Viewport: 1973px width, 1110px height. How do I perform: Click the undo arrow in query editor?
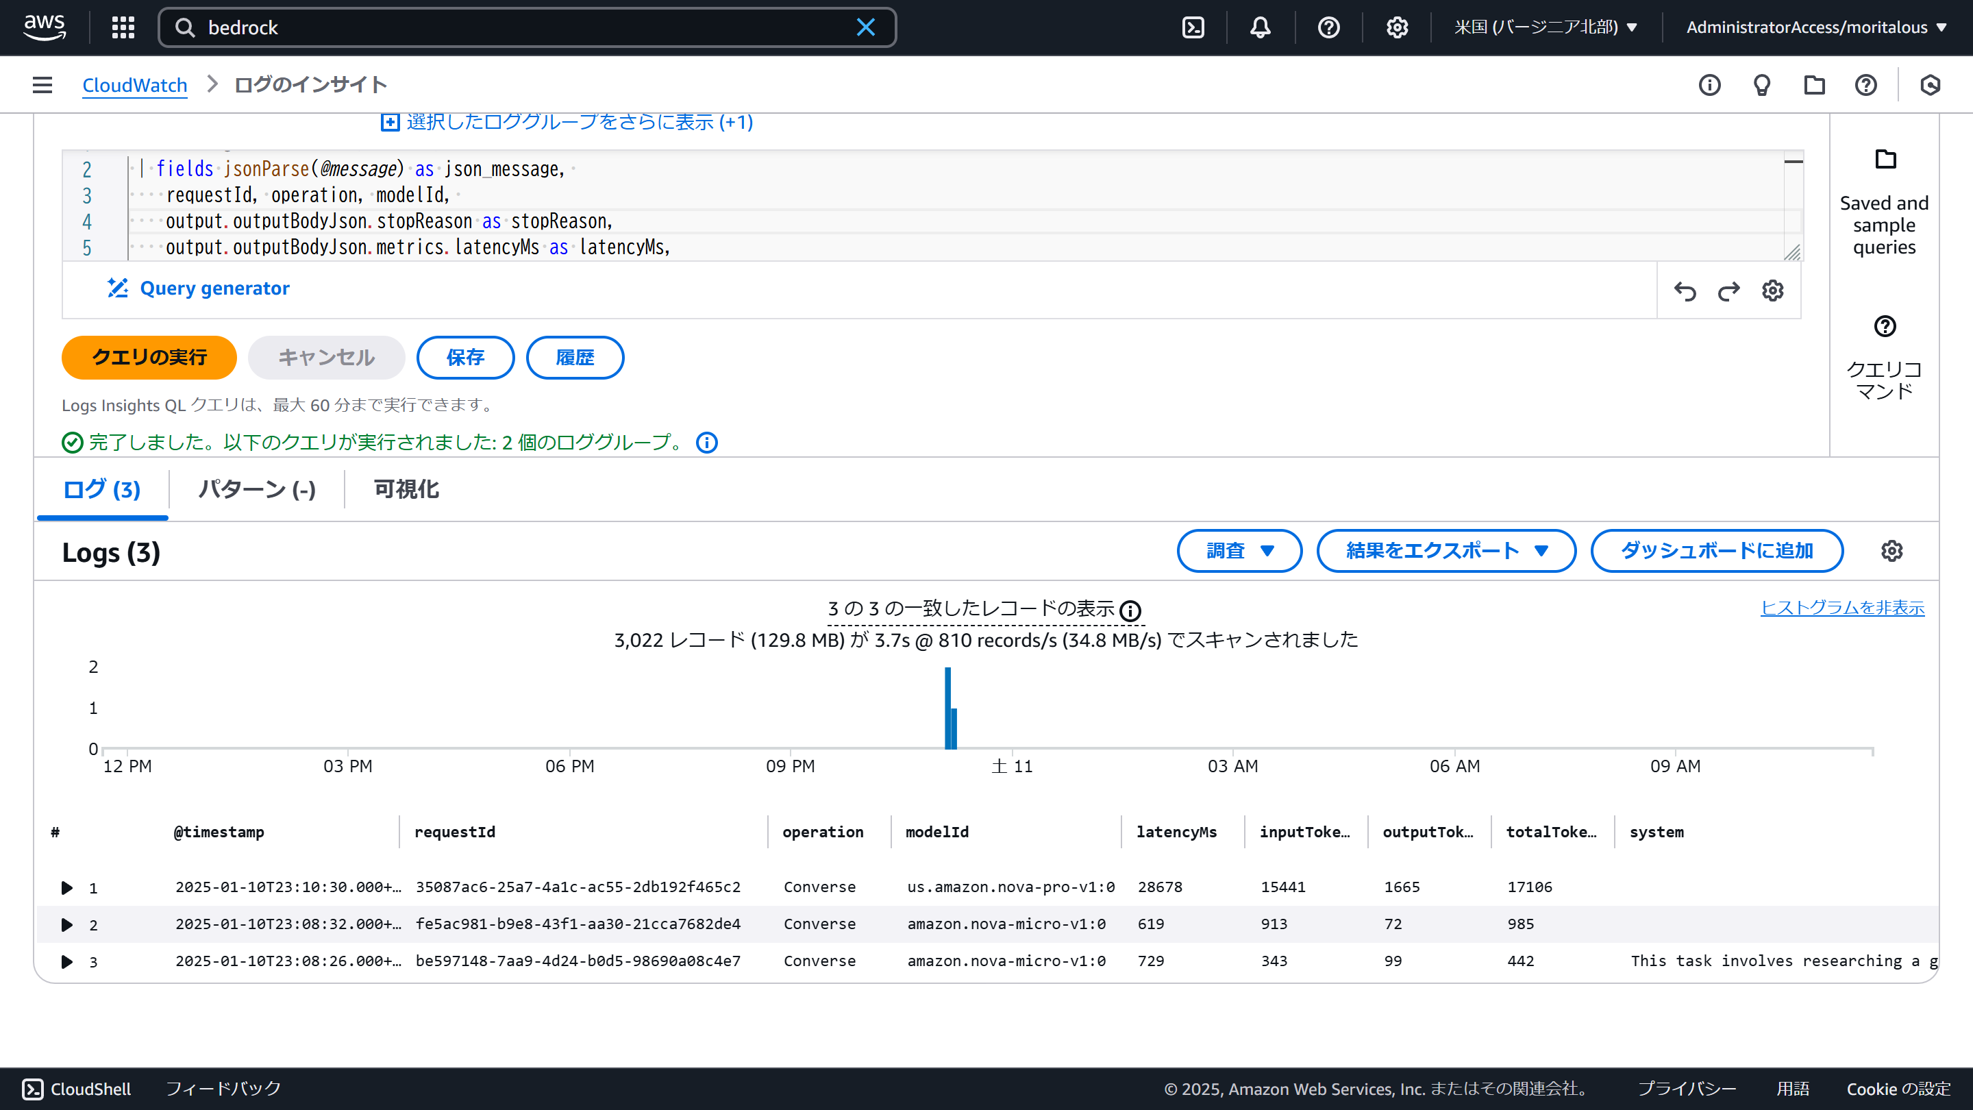(1685, 291)
